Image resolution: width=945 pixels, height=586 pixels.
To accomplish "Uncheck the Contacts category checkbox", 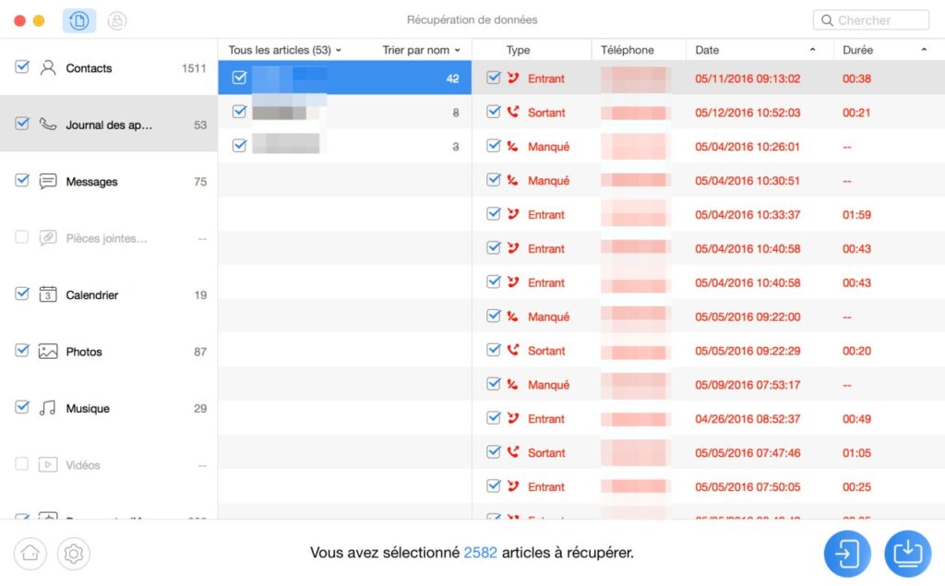I will [22, 67].
